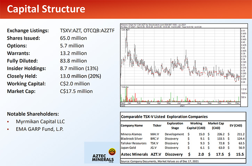252x166 pixels.
Task: Click the 'EV (CAD)' column header
Action: click(236, 126)
